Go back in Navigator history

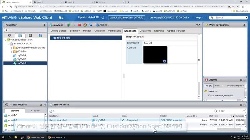(6, 30)
